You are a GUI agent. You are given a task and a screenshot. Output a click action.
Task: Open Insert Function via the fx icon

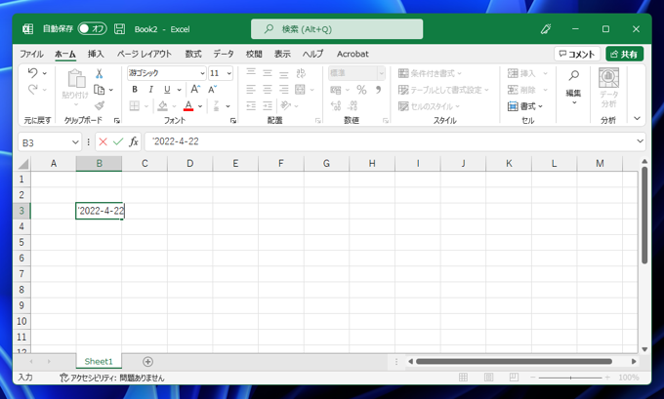[134, 142]
